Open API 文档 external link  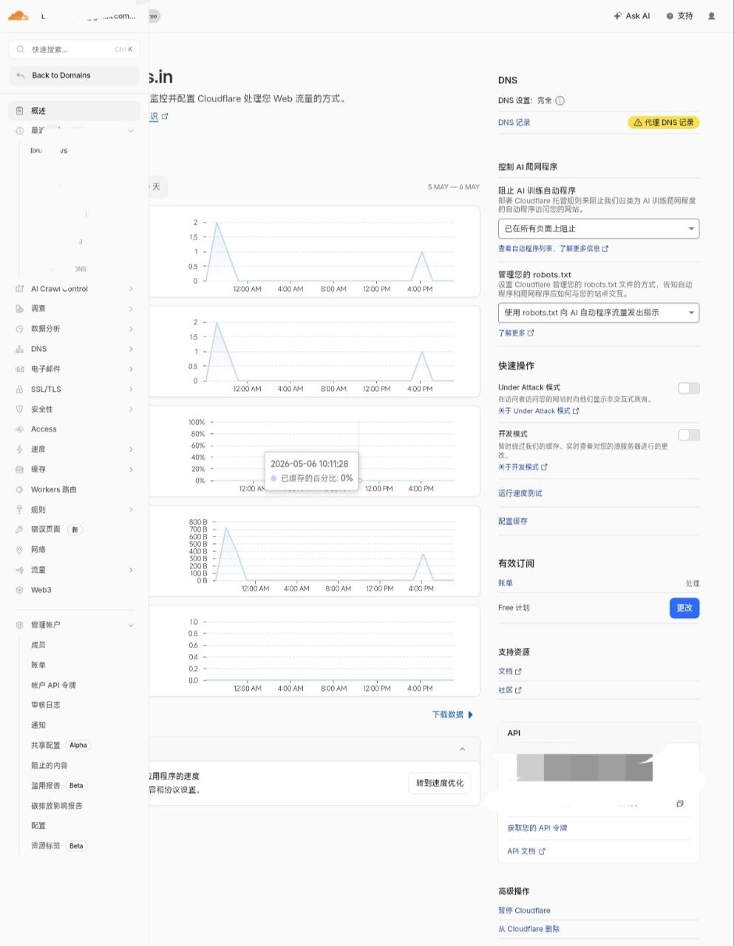pyautogui.click(x=526, y=851)
